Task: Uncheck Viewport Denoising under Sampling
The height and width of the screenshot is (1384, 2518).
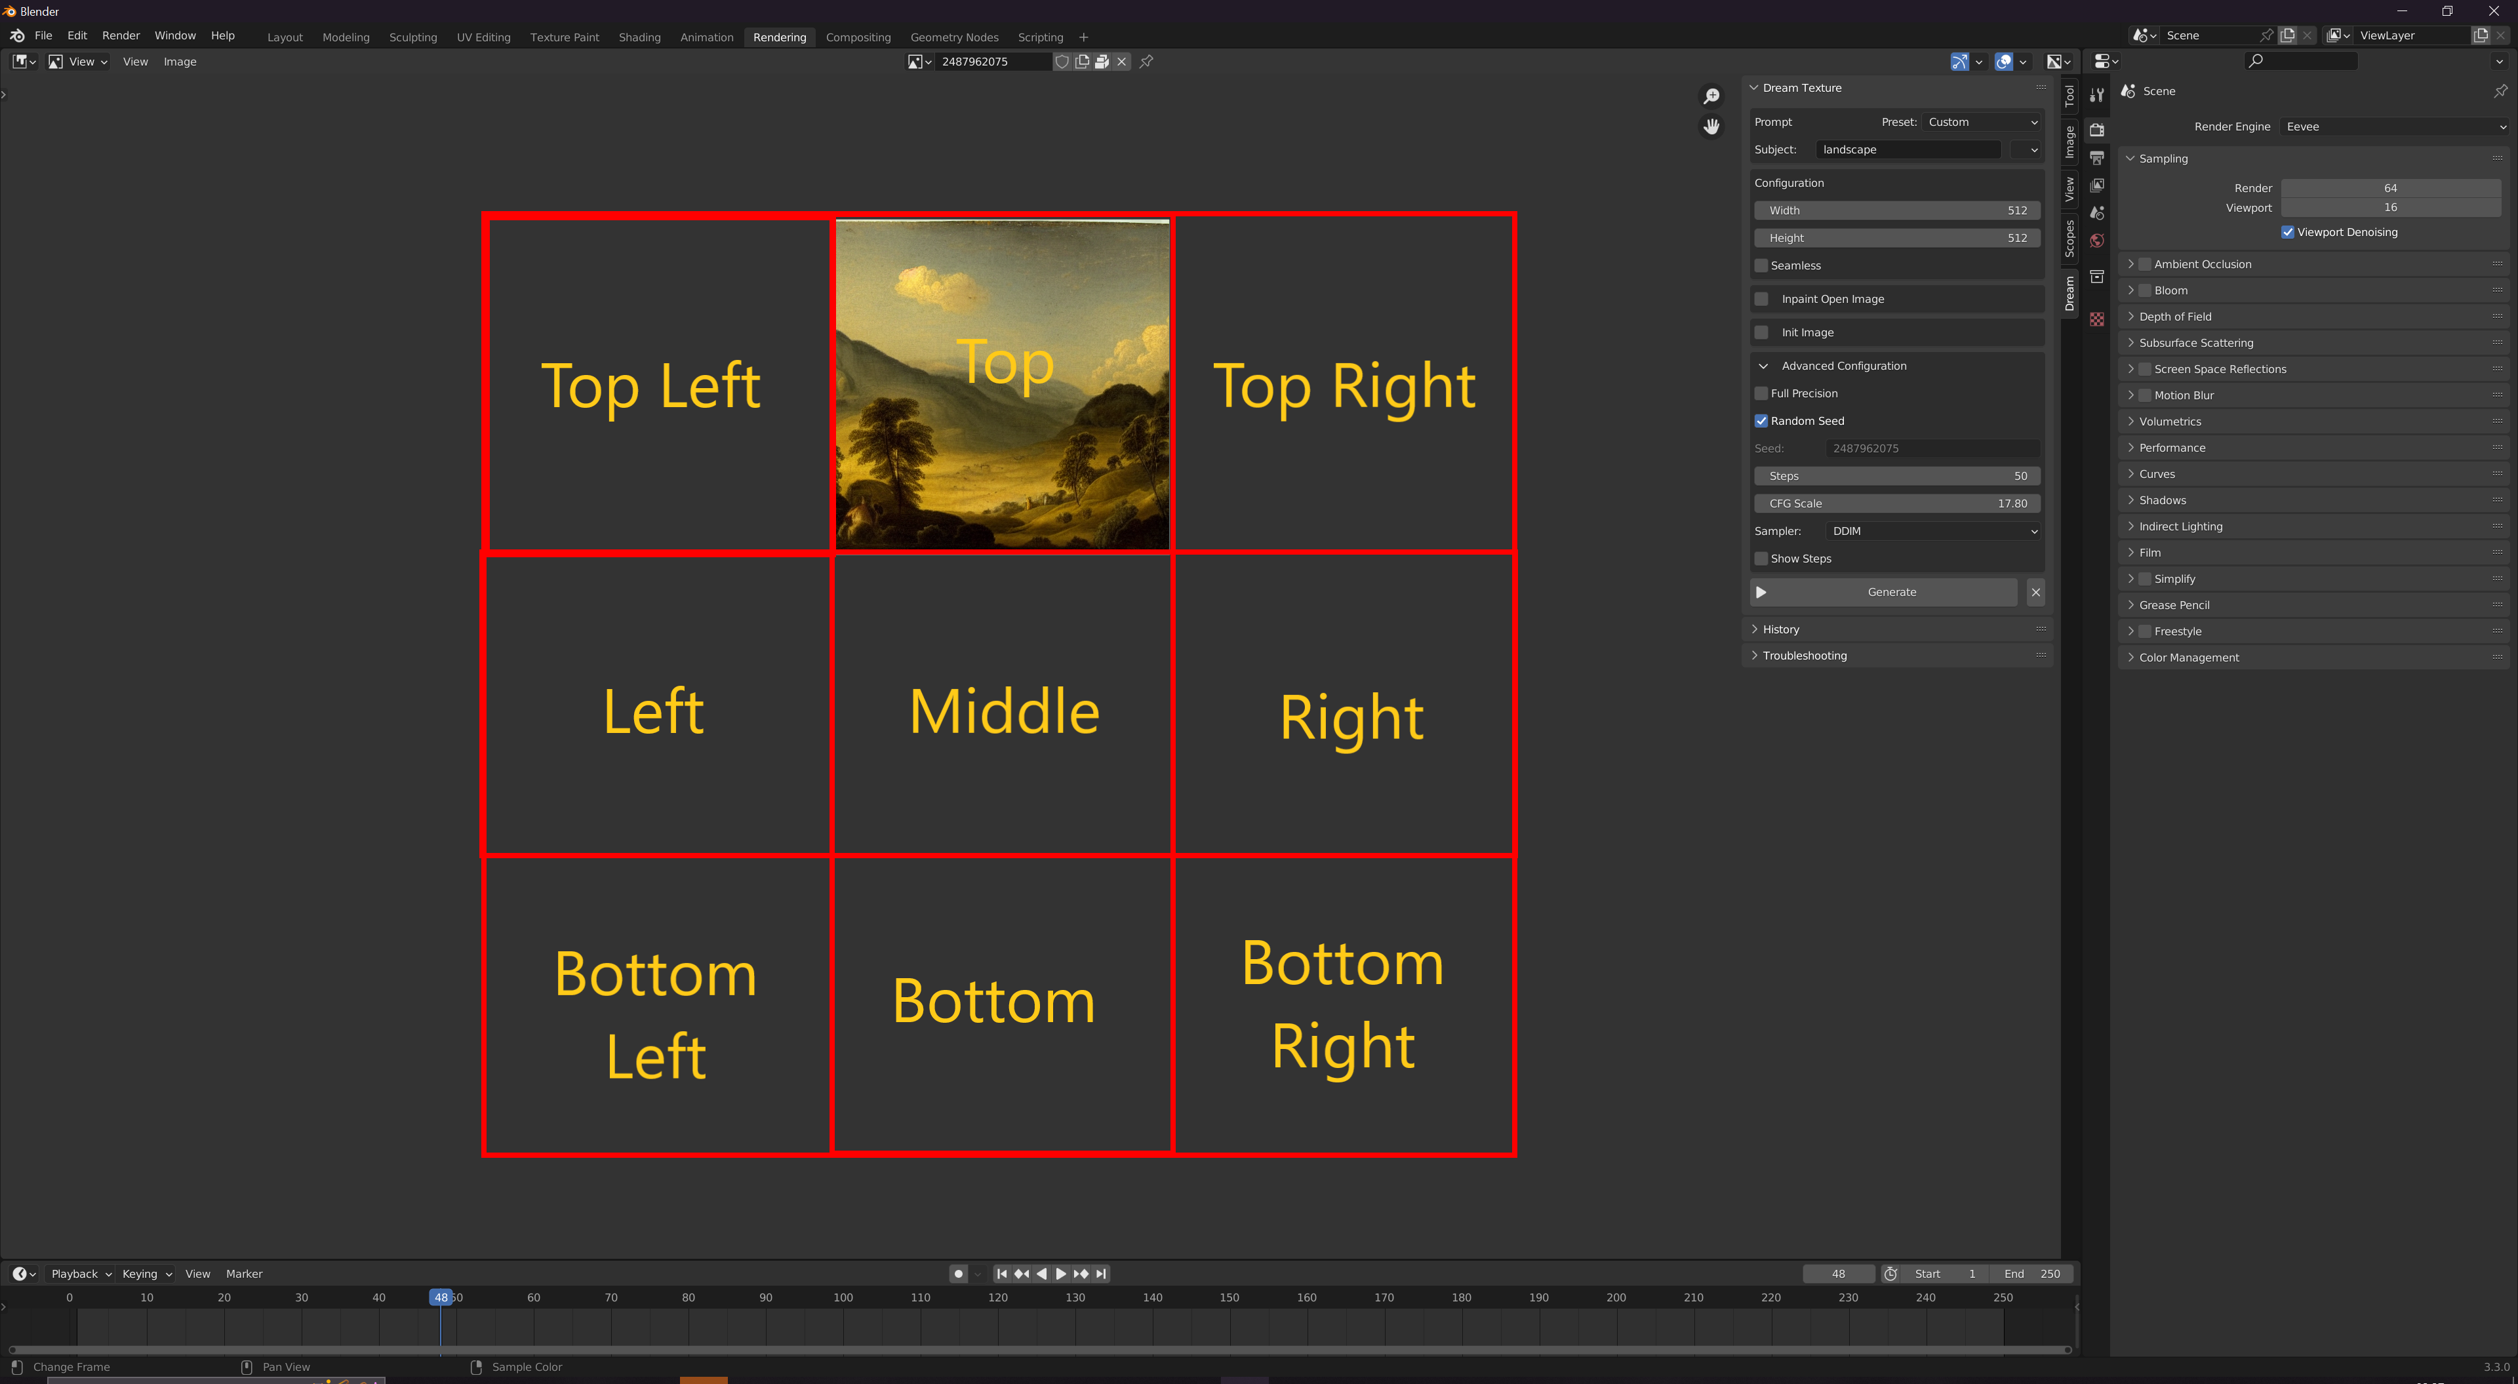Action: (2287, 231)
